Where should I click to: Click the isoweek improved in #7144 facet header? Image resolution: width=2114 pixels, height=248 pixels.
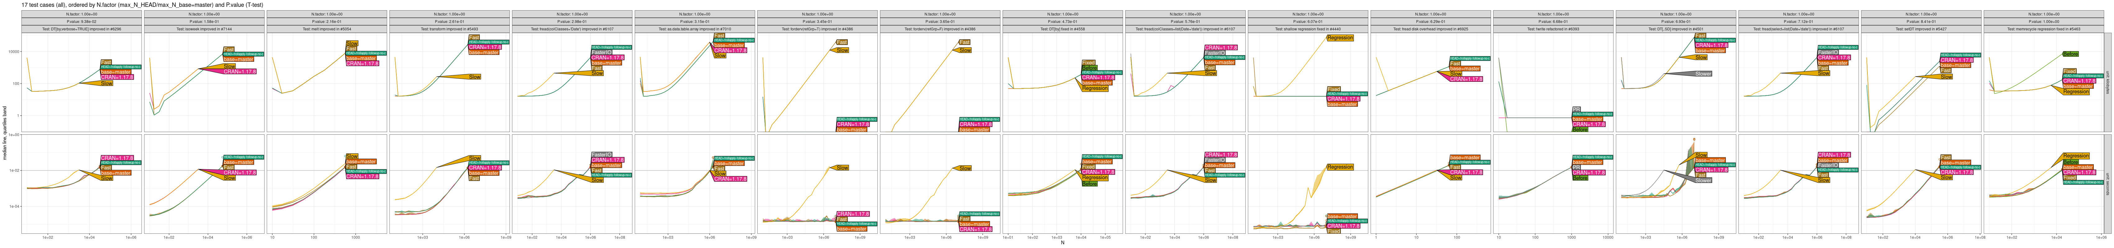point(204,29)
